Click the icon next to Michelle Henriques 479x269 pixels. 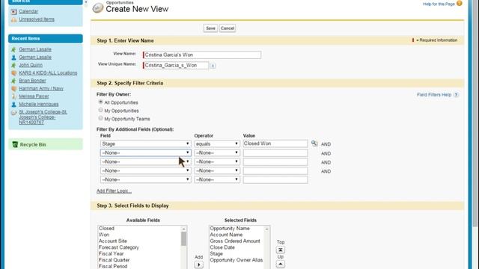click(13, 105)
